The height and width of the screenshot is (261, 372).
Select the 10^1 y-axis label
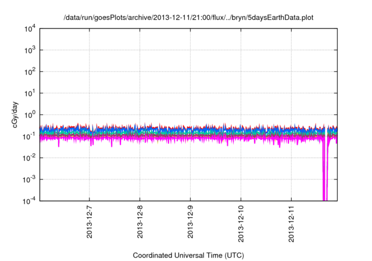click(30, 94)
